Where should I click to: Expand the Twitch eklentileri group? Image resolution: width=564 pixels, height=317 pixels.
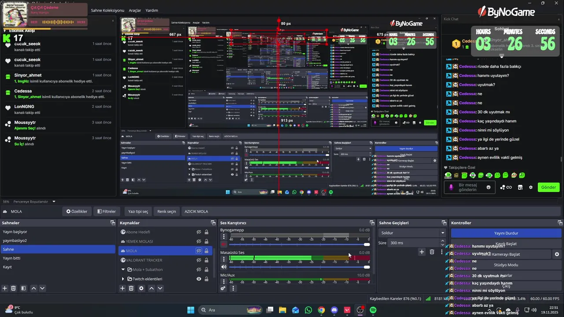point(123,279)
